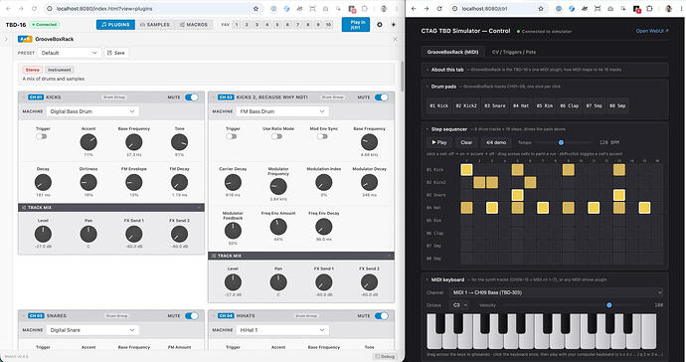Screen dimensions: 686x362
Task: Open profile avatar in TBD-16 browser window
Action: point(384,8)
